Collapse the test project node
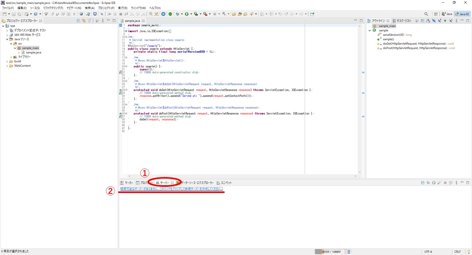The width and height of the screenshot is (472, 255). [4, 26]
